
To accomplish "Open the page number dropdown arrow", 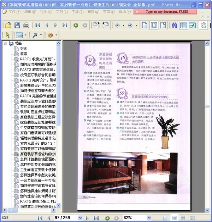I will 80,218.
